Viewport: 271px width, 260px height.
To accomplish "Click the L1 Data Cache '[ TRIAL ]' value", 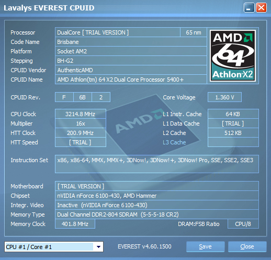I will 233,123.
